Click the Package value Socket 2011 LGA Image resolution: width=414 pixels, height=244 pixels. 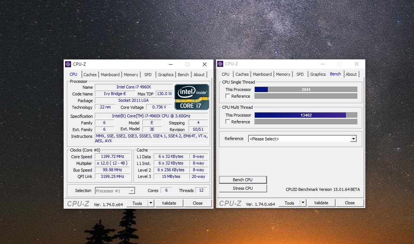(x=134, y=100)
